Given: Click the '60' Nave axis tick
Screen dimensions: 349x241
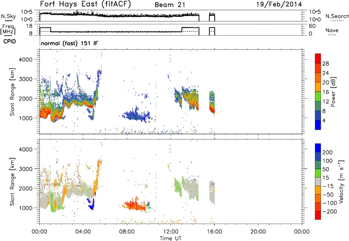Looking at the screenshot, I should (312, 26).
